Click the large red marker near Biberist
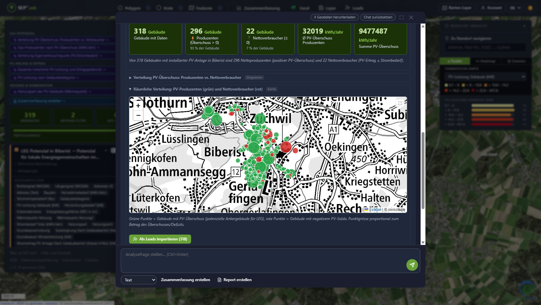This screenshot has height=305, width=541. pos(286,147)
